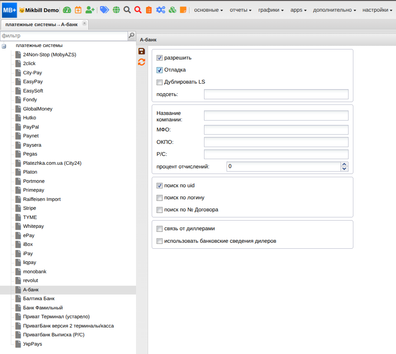Click the red magnifier search icon
The width and height of the screenshot is (396, 354).
pyautogui.click(x=138, y=10)
